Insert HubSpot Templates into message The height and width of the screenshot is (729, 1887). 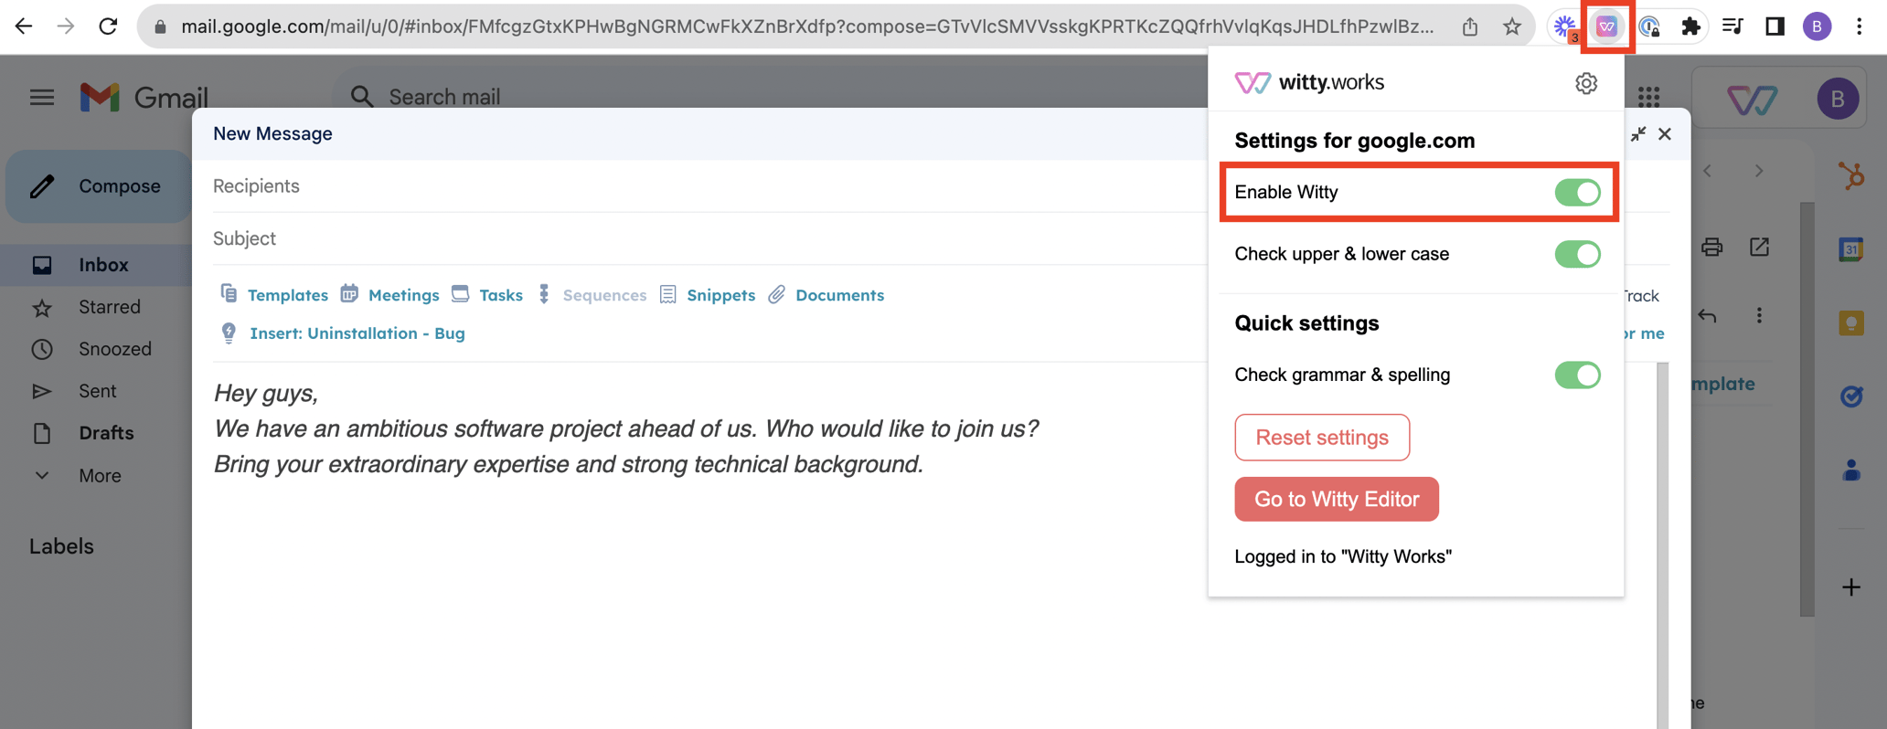tap(275, 295)
